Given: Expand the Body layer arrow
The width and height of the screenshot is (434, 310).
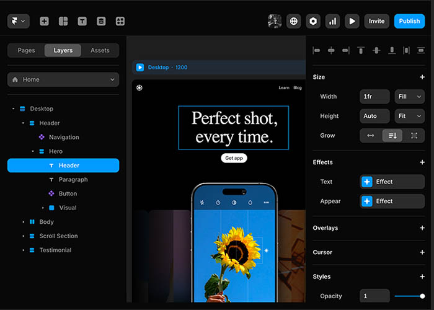Looking at the screenshot, I should 24,222.
